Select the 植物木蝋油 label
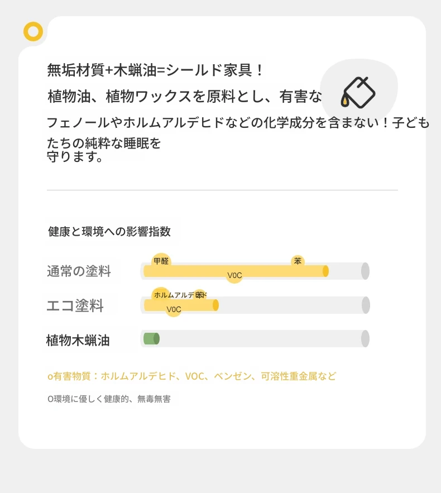Image resolution: width=441 pixels, height=493 pixels. tap(78, 341)
